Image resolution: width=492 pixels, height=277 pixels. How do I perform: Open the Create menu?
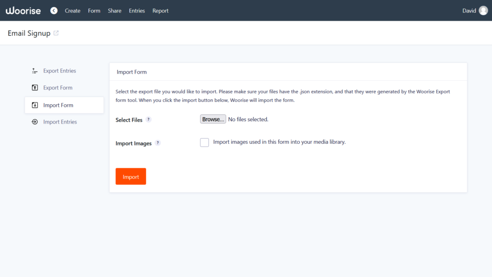pos(73,10)
